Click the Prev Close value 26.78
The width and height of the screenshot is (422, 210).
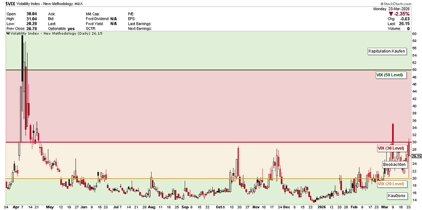pyautogui.click(x=31, y=28)
